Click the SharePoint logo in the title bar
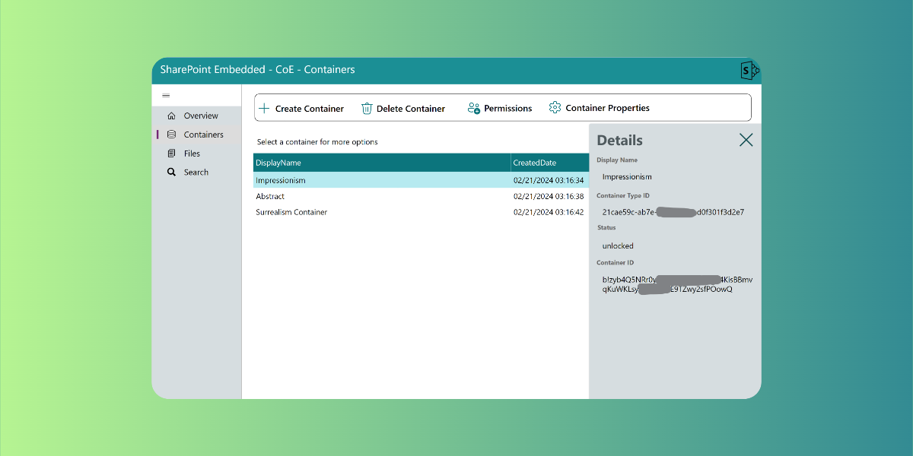The image size is (913, 456). 749,70
